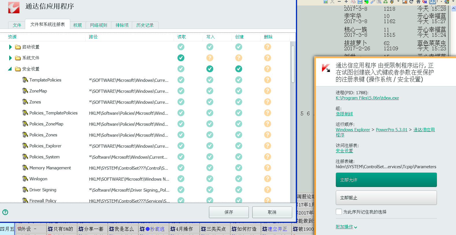Click the read icon in Memory Management row
Viewport: 456px width, 235px height.
181,168
